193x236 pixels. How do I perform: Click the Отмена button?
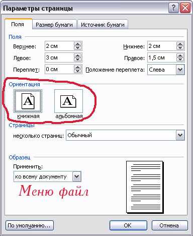pos(169,225)
